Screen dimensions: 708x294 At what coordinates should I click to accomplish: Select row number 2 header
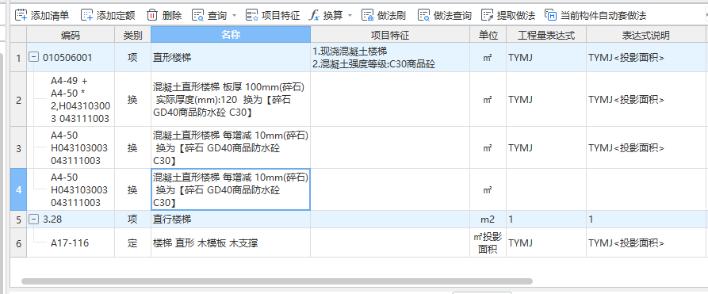[x=18, y=99]
